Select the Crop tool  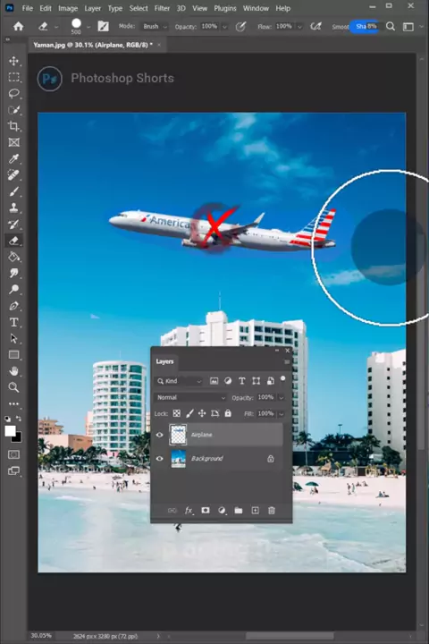(x=14, y=126)
